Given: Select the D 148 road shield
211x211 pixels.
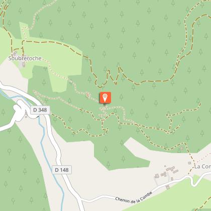Looking at the screenshot, I should coord(62,170).
